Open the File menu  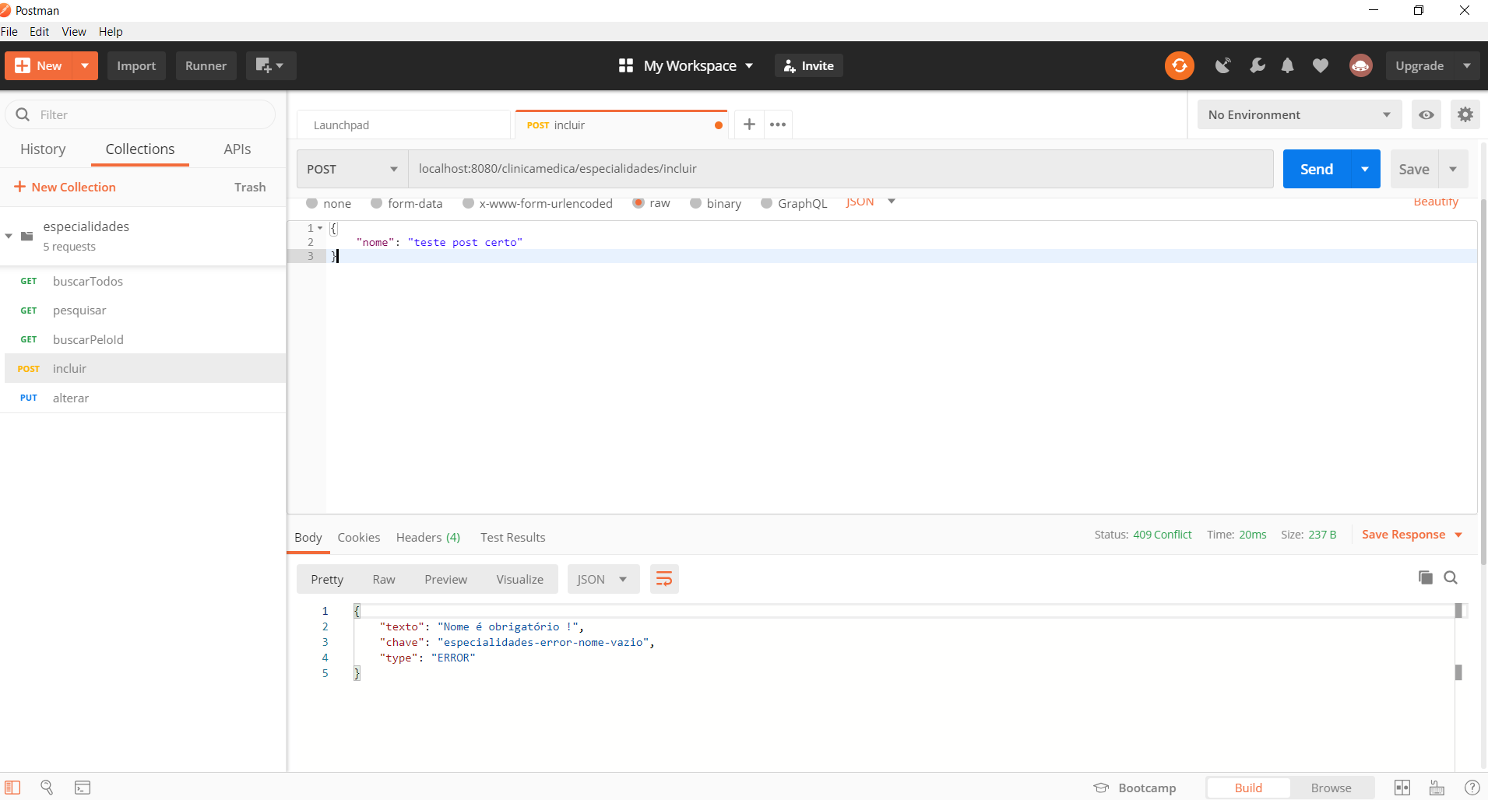click(9, 32)
